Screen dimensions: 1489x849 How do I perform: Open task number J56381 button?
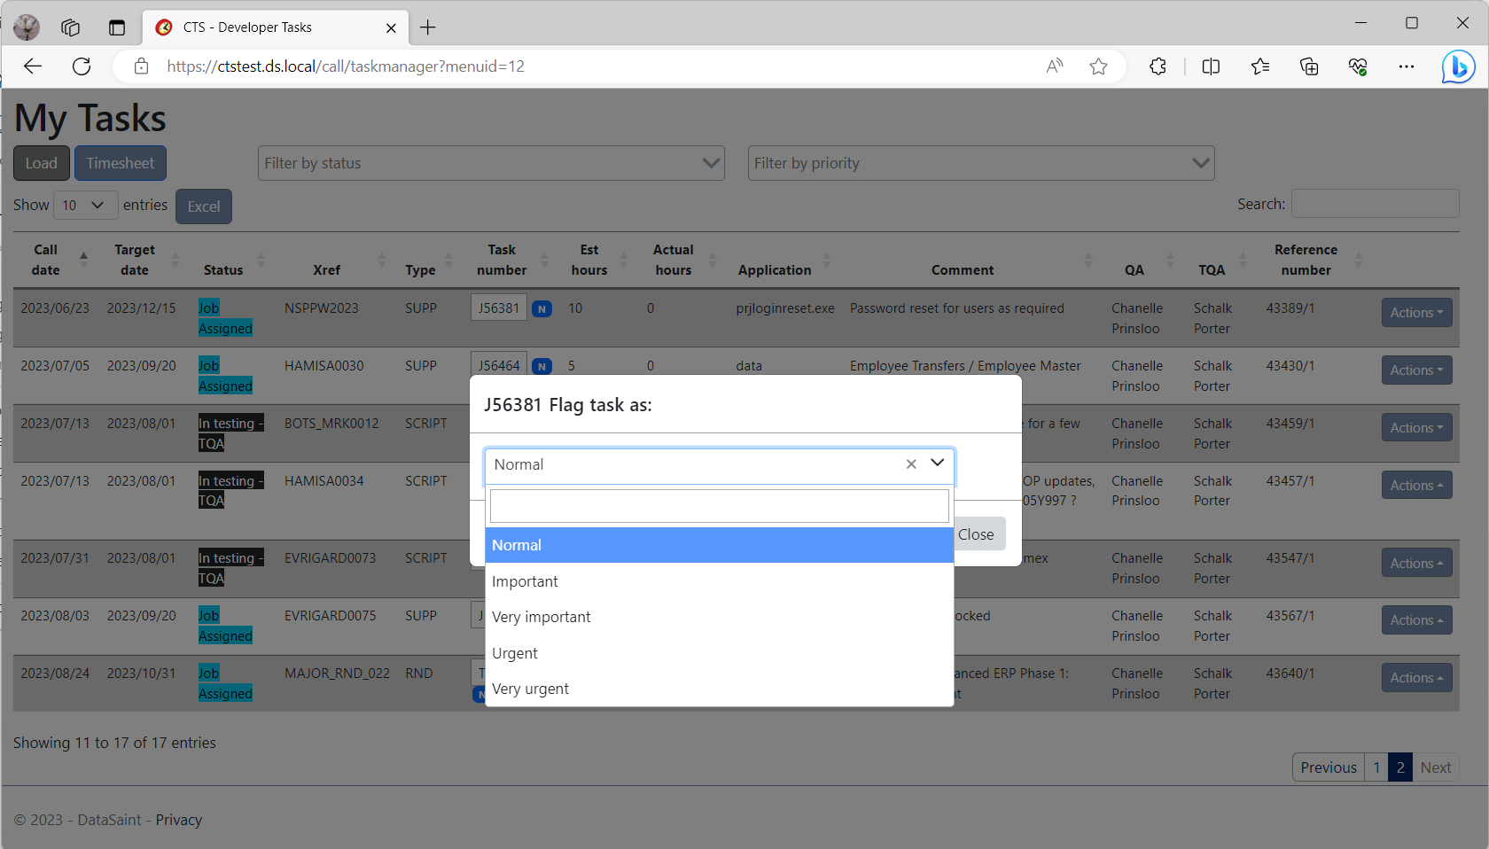point(499,308)
